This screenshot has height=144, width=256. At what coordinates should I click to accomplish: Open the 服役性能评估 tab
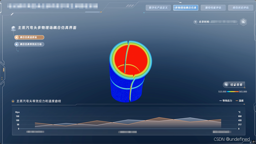pos(213,8)
